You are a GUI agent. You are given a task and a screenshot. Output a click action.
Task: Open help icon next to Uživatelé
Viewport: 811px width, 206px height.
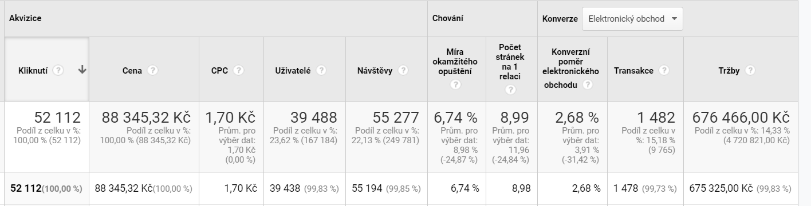pyautogui.click(x=321, y=70)
